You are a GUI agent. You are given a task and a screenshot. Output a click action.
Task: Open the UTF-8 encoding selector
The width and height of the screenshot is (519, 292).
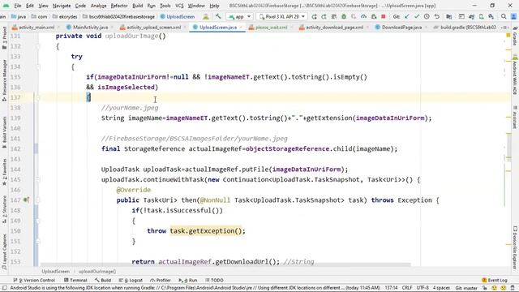(x=422, y=288)
